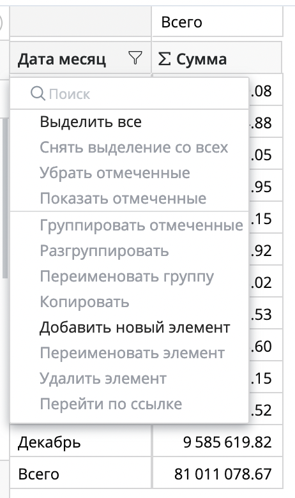Choose Убрать отмеченные option

[x=115, y=173]
